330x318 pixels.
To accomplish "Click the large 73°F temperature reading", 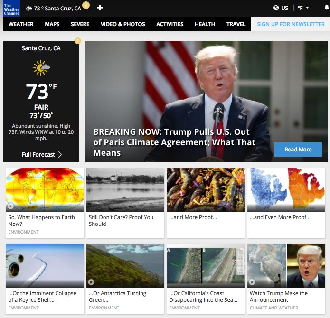I will [41, 91].
